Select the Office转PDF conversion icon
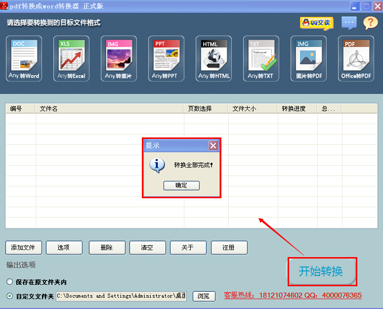Image resolution: width=383 pixels, height=309 pixels. [356, 59]
